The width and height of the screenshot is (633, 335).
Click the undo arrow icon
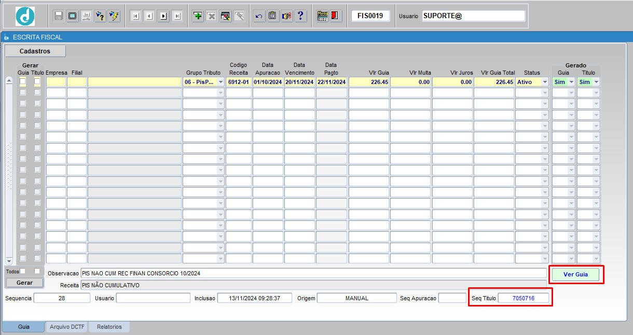(259, 16)
